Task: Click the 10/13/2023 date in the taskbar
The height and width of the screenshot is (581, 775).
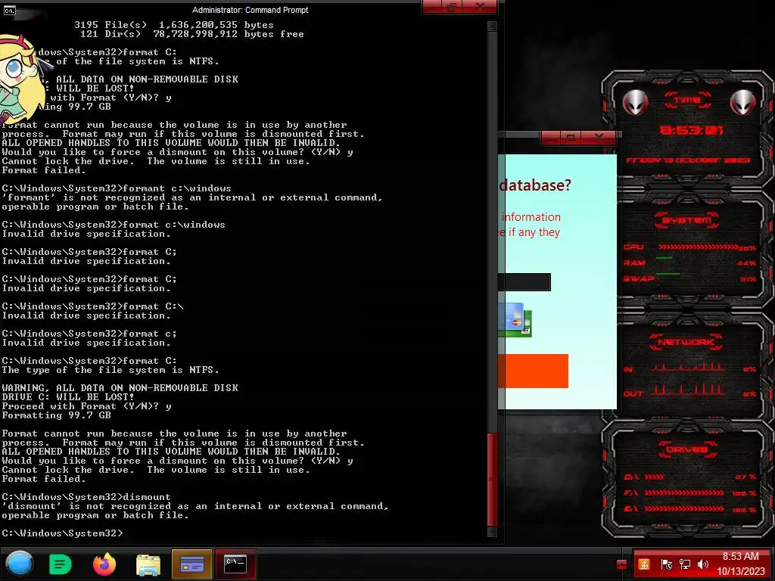Action: point(740,571)
